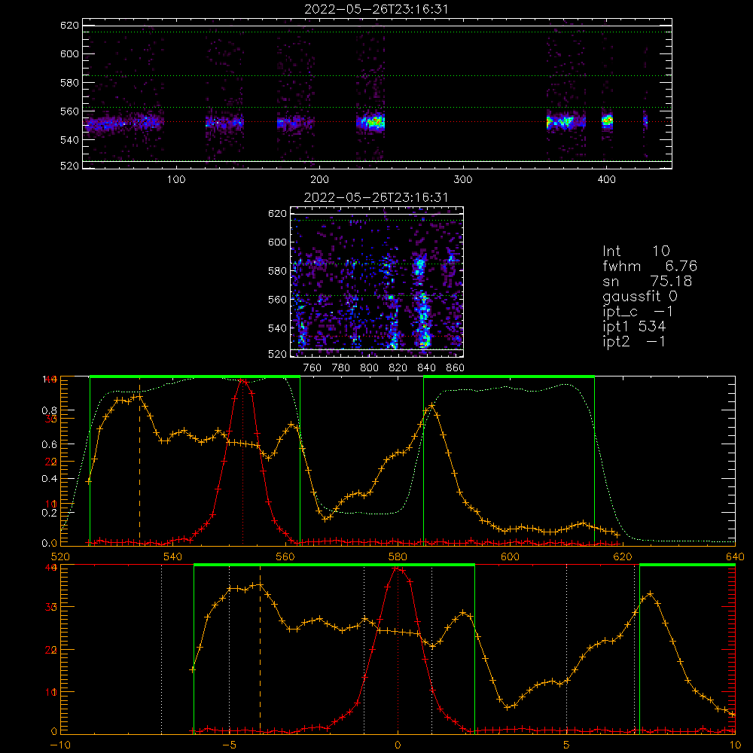Click the long green bar atop bottom plot

[x=334, y=565]
